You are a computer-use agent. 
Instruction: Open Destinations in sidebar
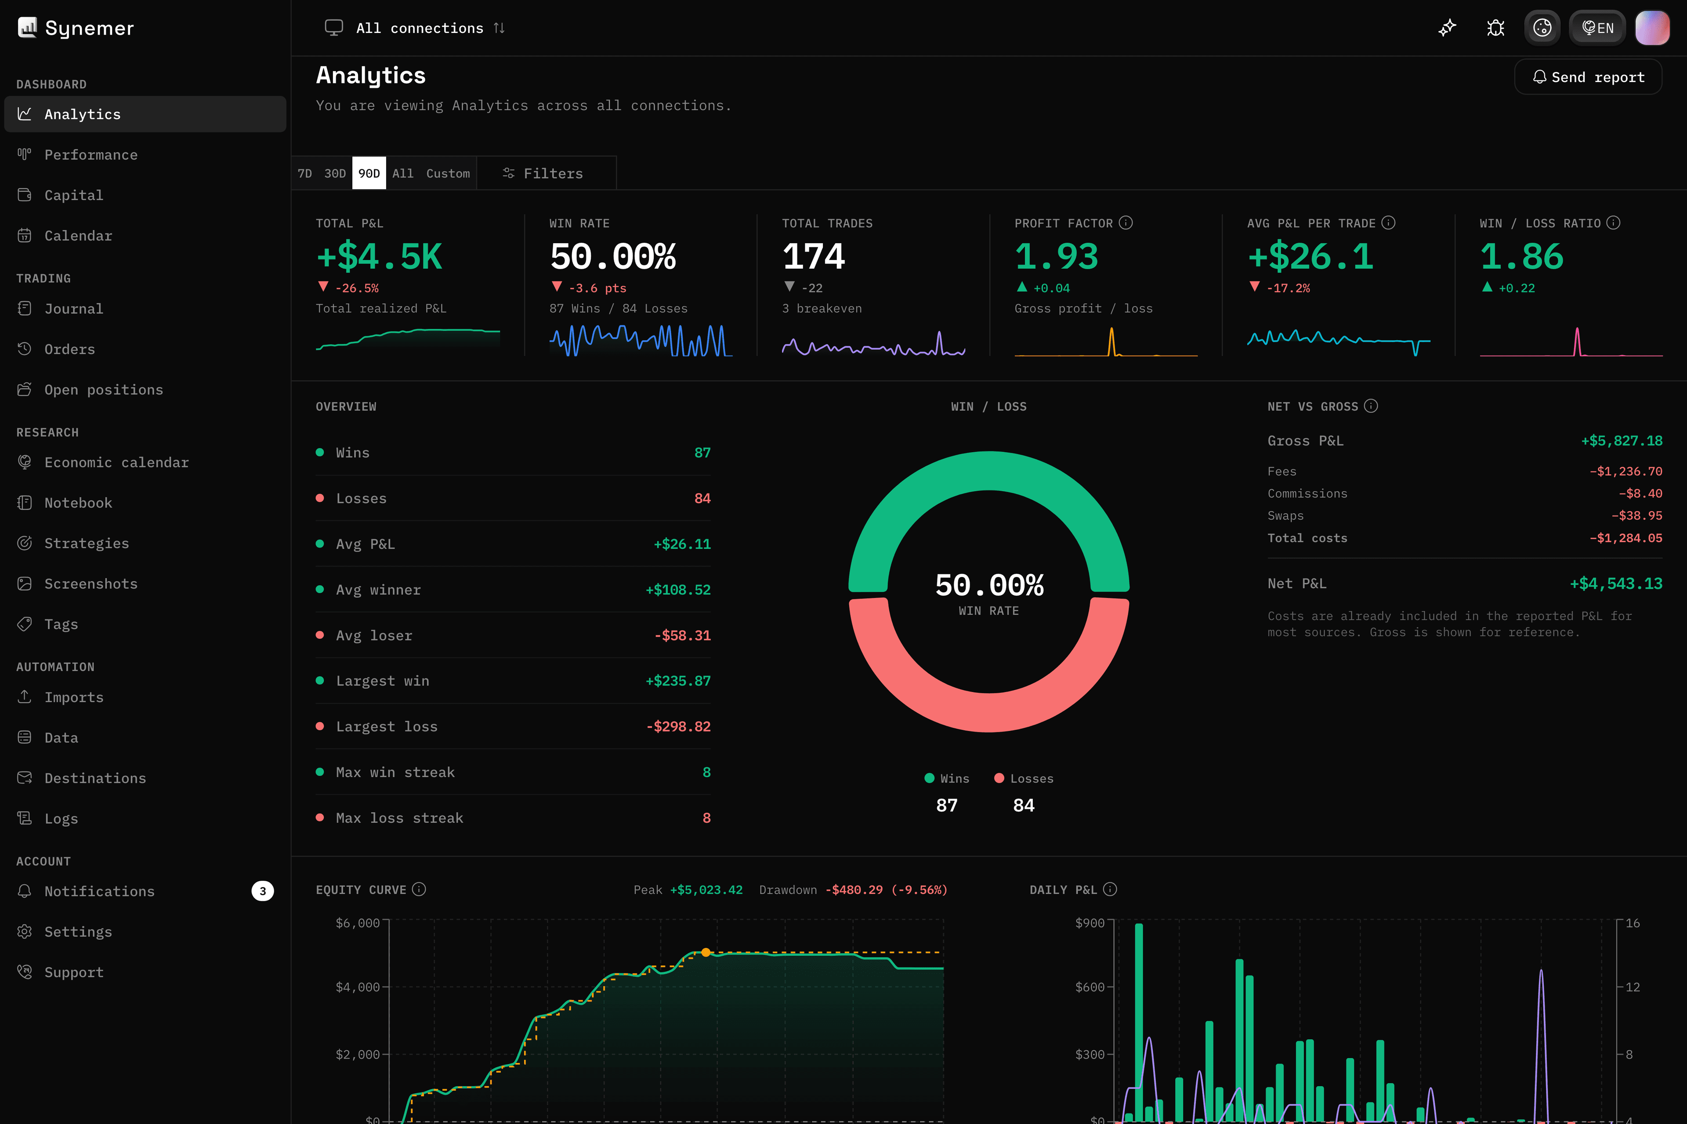point(145,778)
